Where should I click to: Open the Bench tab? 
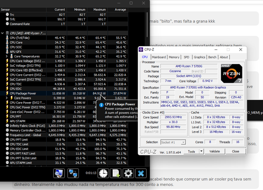[x=212, y=57]
